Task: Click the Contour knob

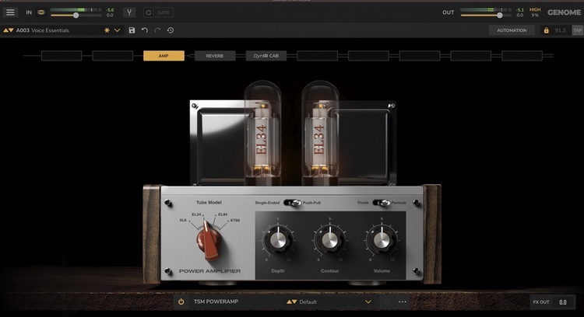Action: (x=329, y=240)
